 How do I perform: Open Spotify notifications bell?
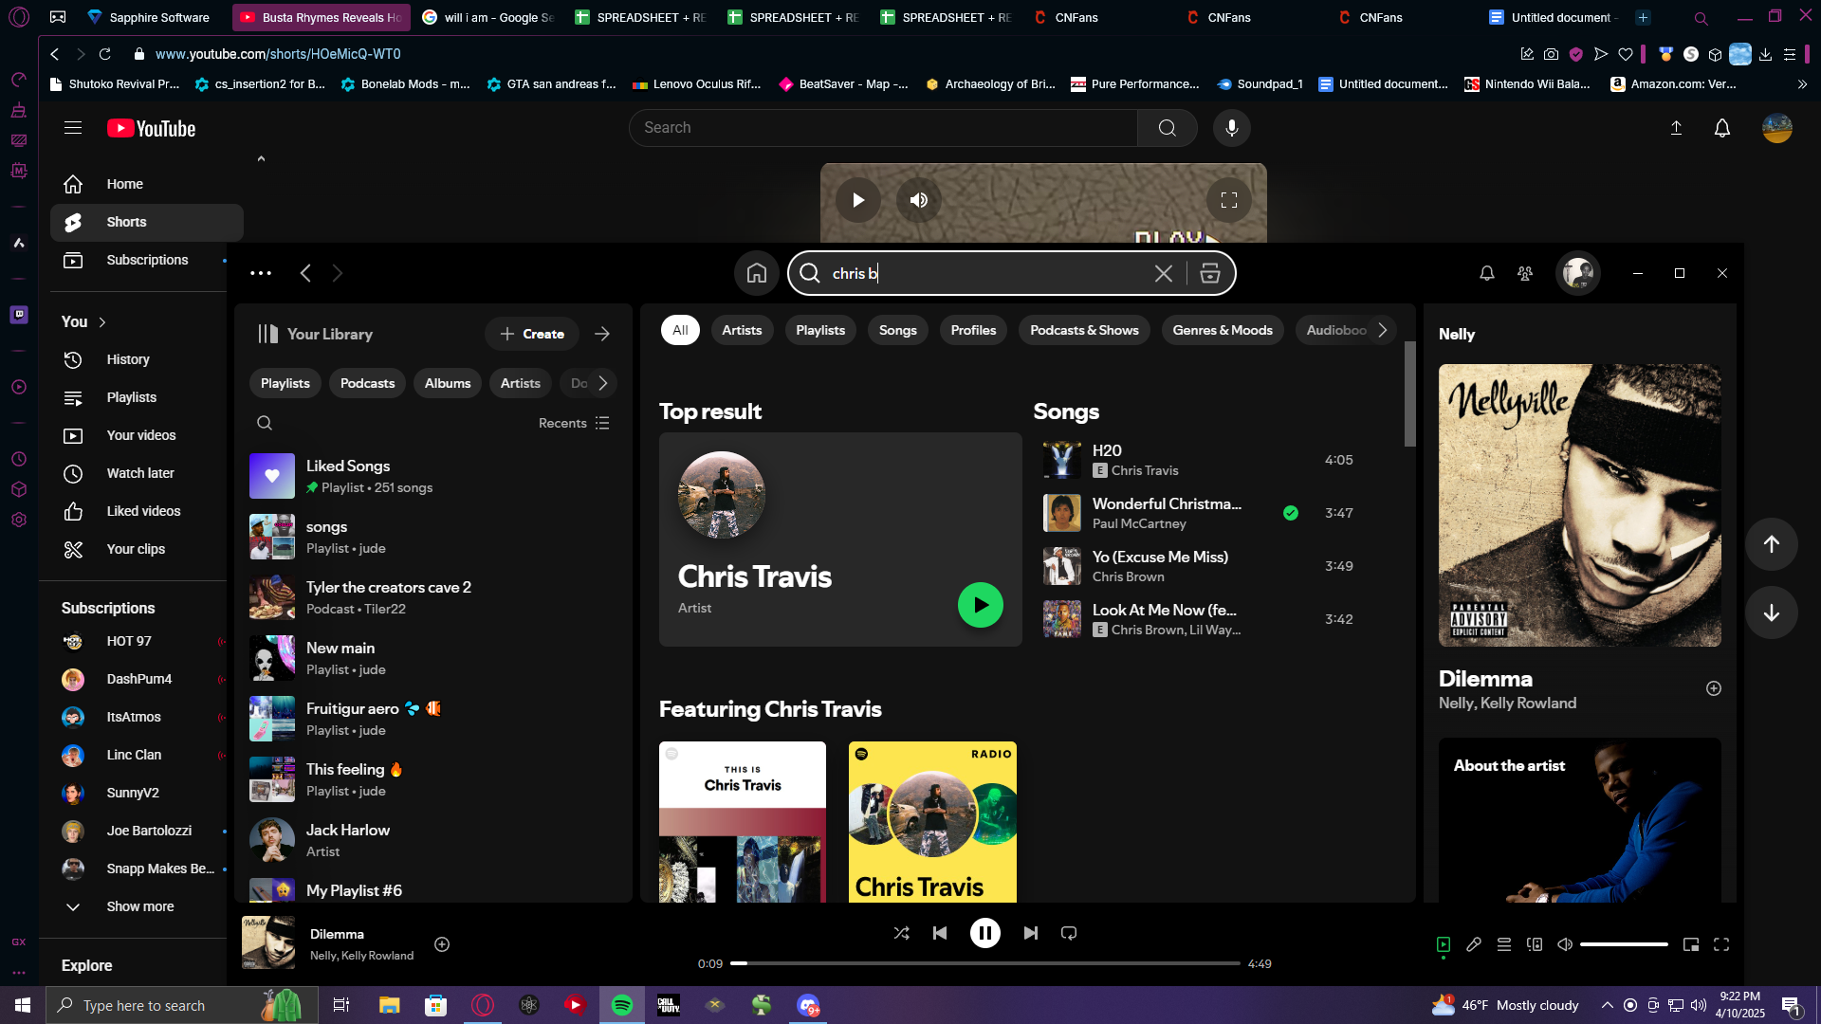coord(1486,273)
